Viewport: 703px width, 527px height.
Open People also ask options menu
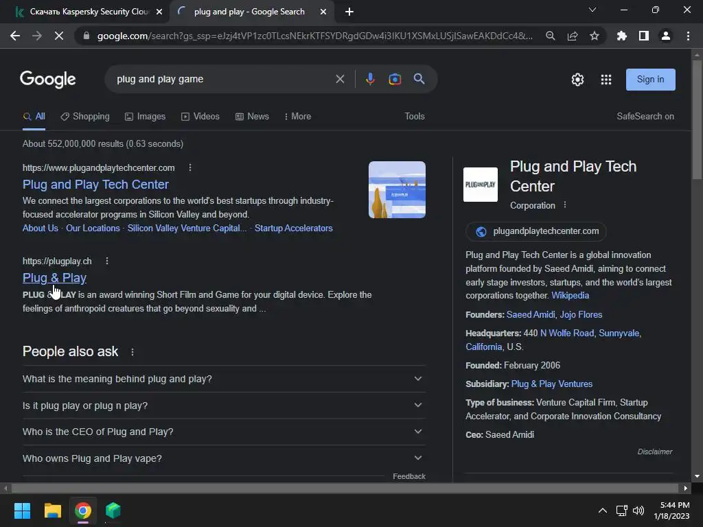coord(132,352)
